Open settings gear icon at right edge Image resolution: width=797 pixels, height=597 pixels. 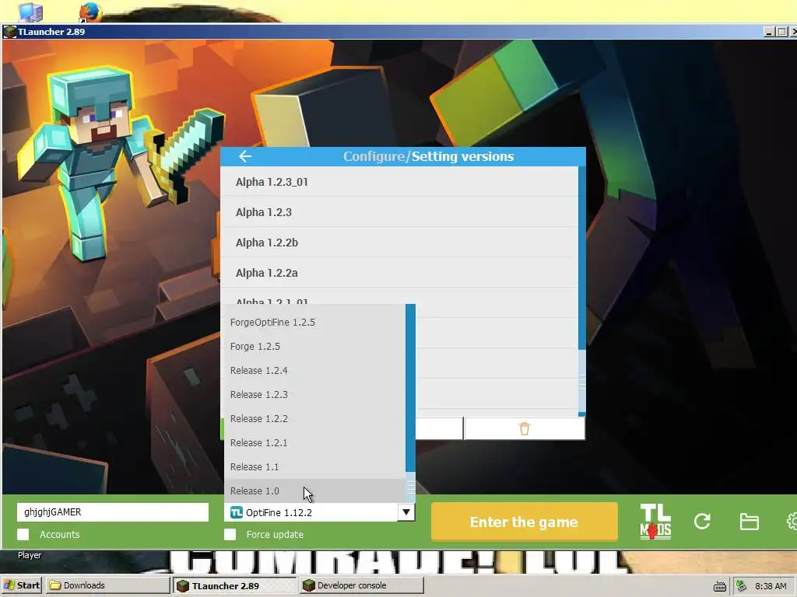[792, 522]
